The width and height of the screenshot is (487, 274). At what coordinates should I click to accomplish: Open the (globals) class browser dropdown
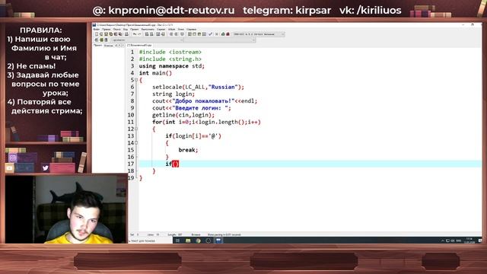[147, 40]
